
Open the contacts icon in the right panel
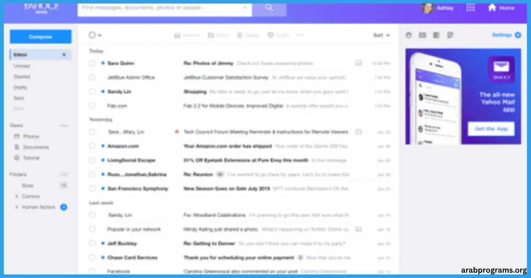tap(423, 35)
